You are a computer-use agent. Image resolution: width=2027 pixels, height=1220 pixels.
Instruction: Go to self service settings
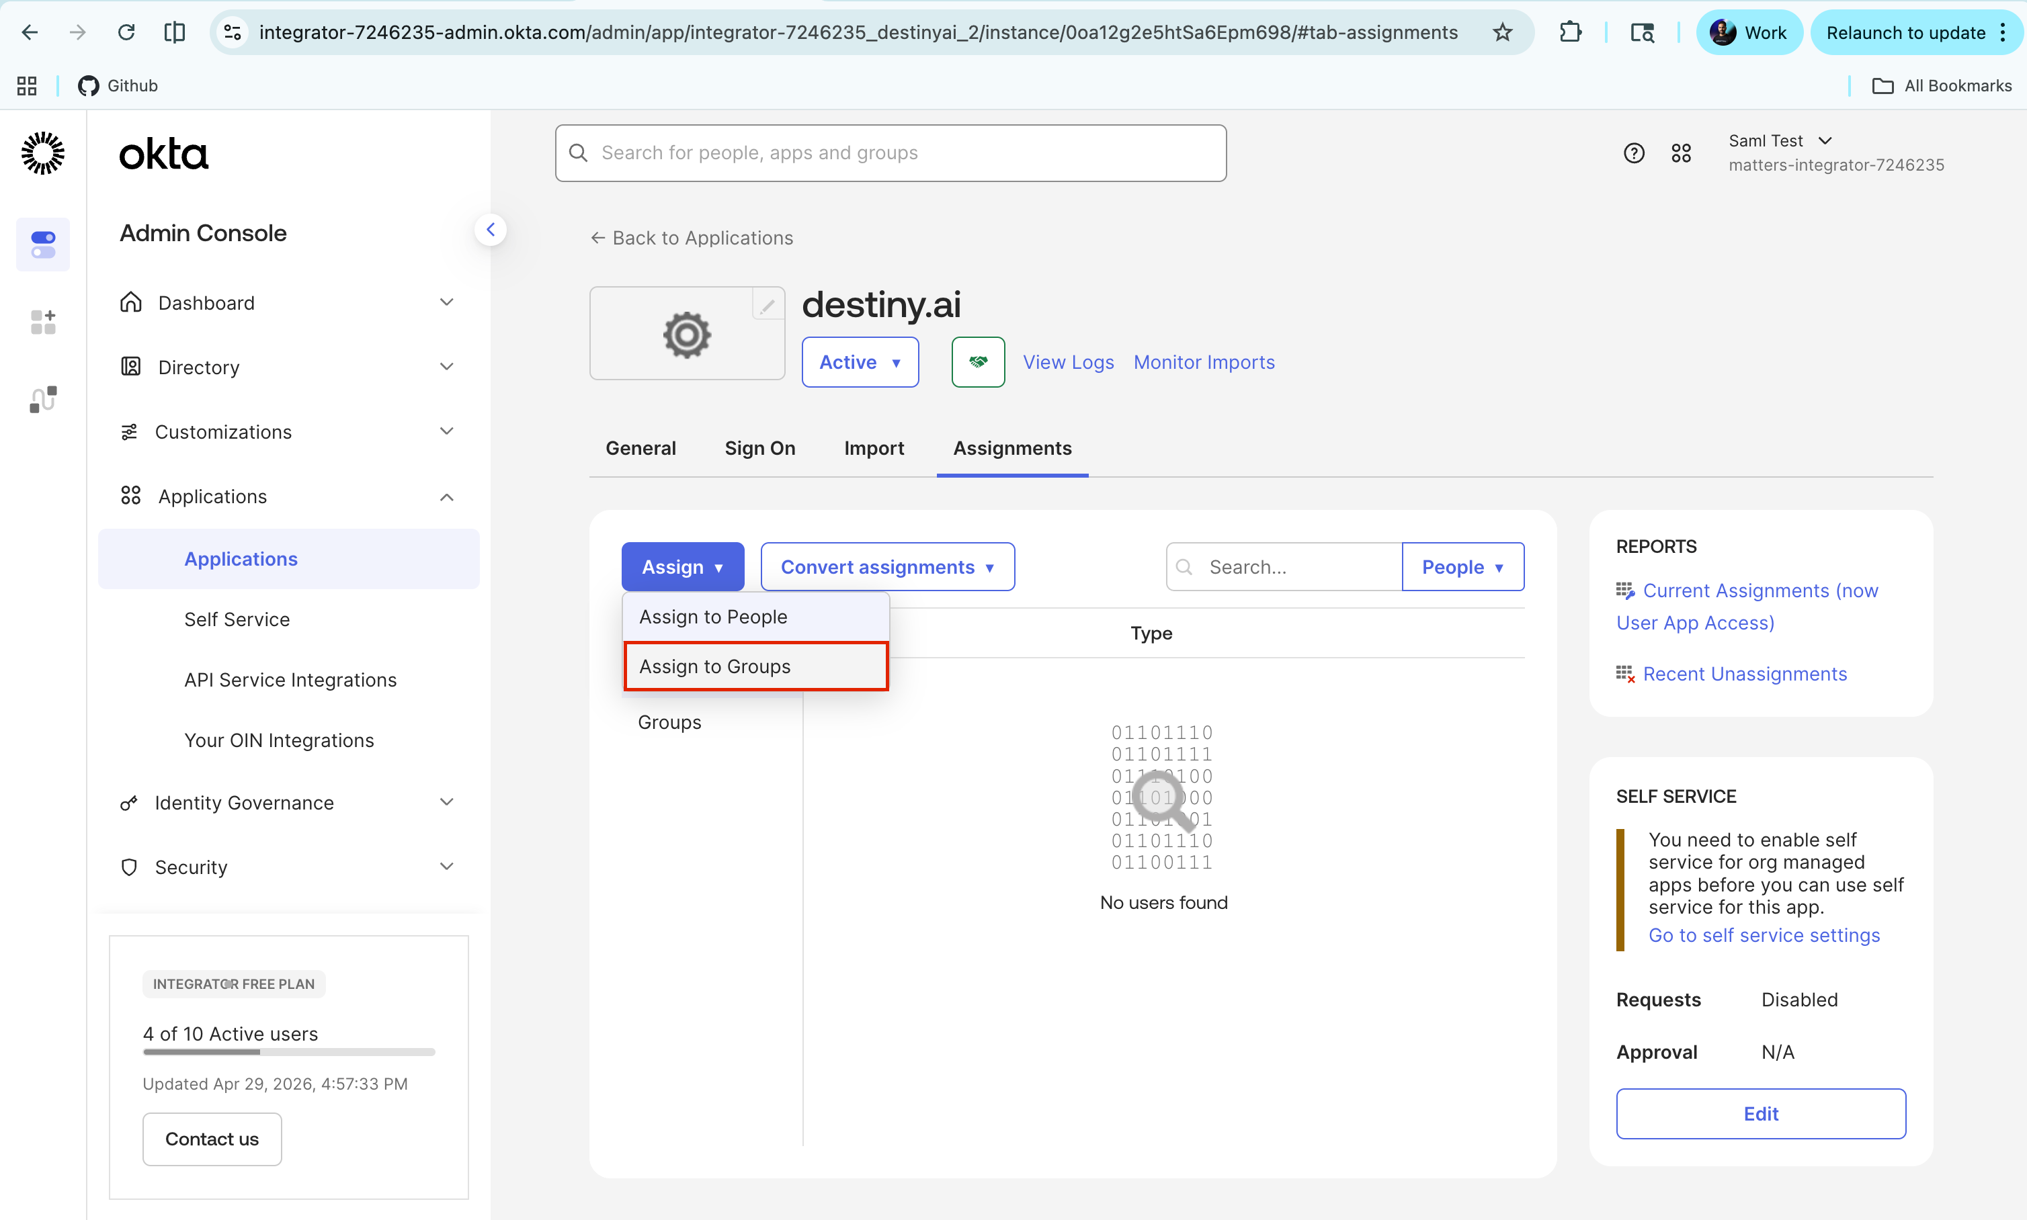tap(1764, 934)
